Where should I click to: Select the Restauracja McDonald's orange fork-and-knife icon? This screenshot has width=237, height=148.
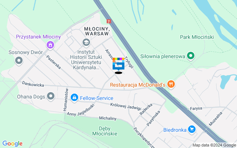pyautogui.click(x=171, y=84)
